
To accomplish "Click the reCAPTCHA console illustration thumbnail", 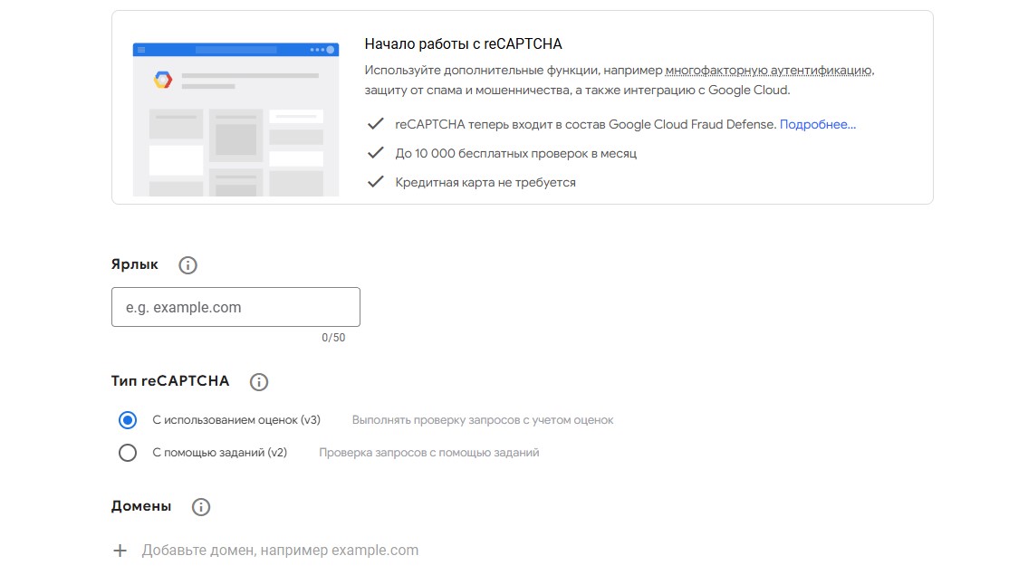I will coord(236,120).
